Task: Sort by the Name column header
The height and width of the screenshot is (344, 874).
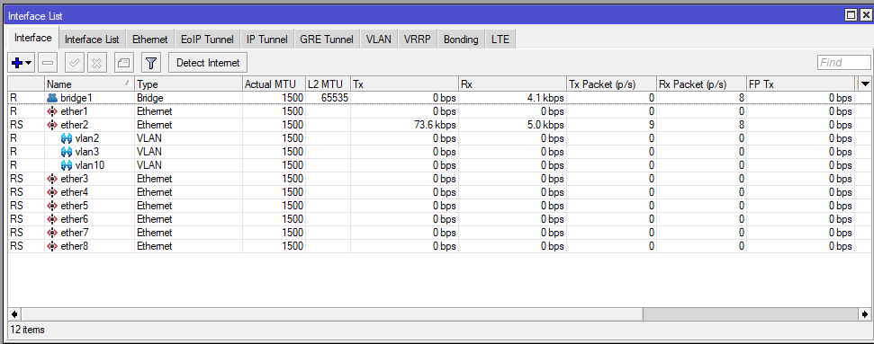Action: [89, 84]
